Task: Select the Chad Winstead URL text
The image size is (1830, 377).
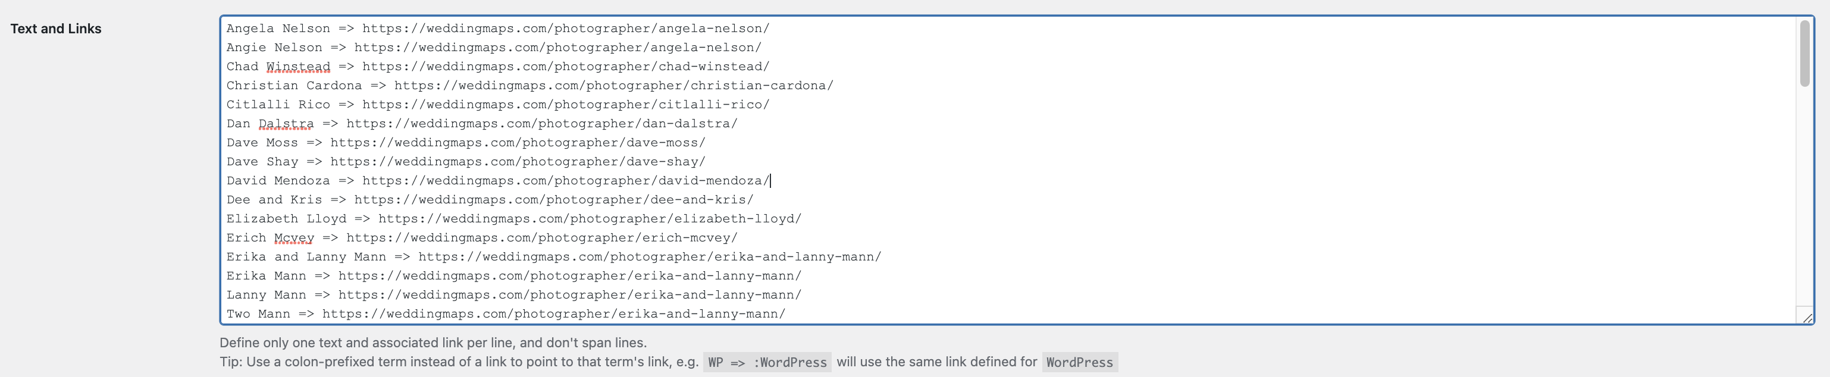Action: tap(565, 66)
